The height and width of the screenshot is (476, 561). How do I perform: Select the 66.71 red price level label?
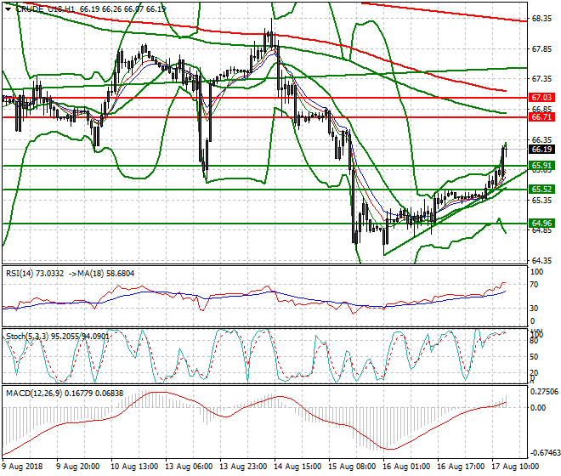click(541, 117)
